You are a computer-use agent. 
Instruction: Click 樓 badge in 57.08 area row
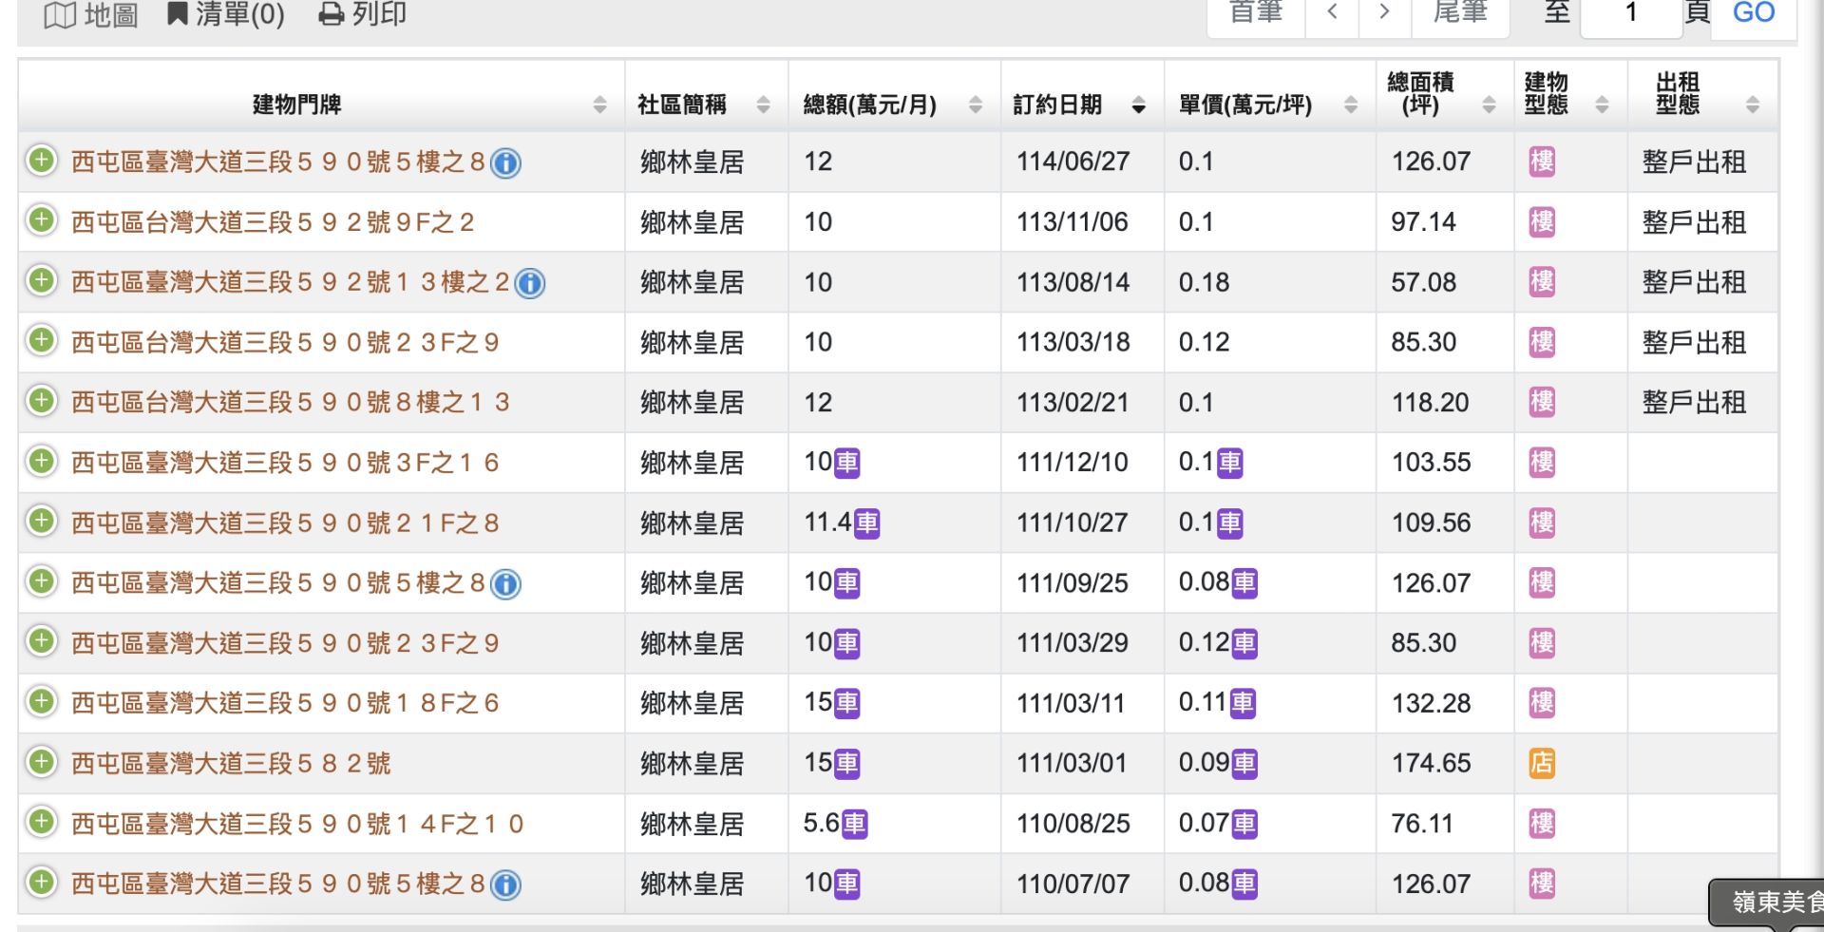1542,282
